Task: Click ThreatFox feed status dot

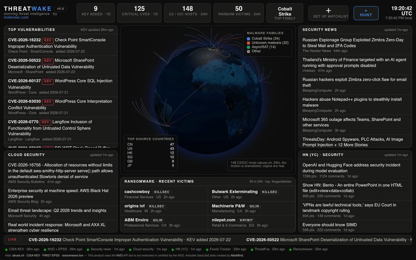Action: coord(252,250)
